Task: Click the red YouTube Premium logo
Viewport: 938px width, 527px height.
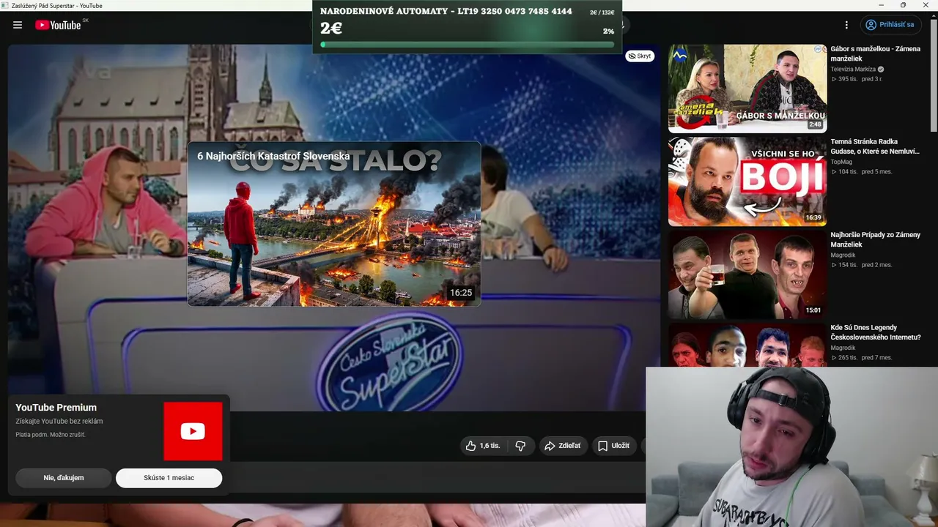Action: (193, 431)
